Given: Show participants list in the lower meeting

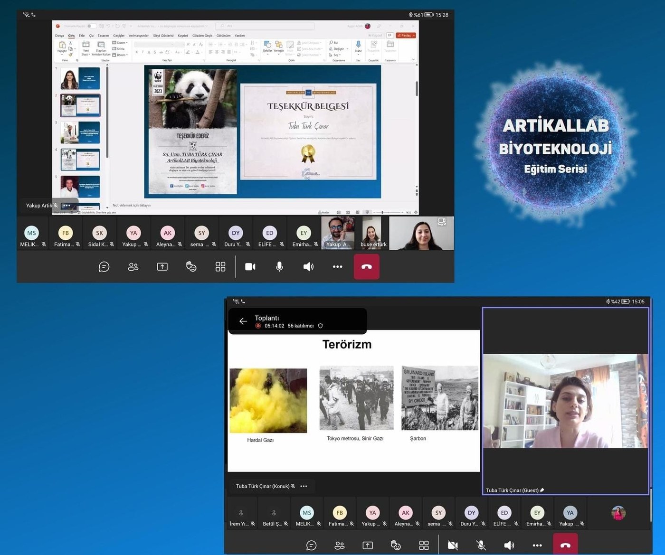Looking at the screenshot, I should click(x=340, y=546).
